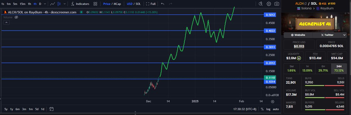Set chart range to 5d
The height and width of the screenshot is (115, 351).
click(37, 109)
